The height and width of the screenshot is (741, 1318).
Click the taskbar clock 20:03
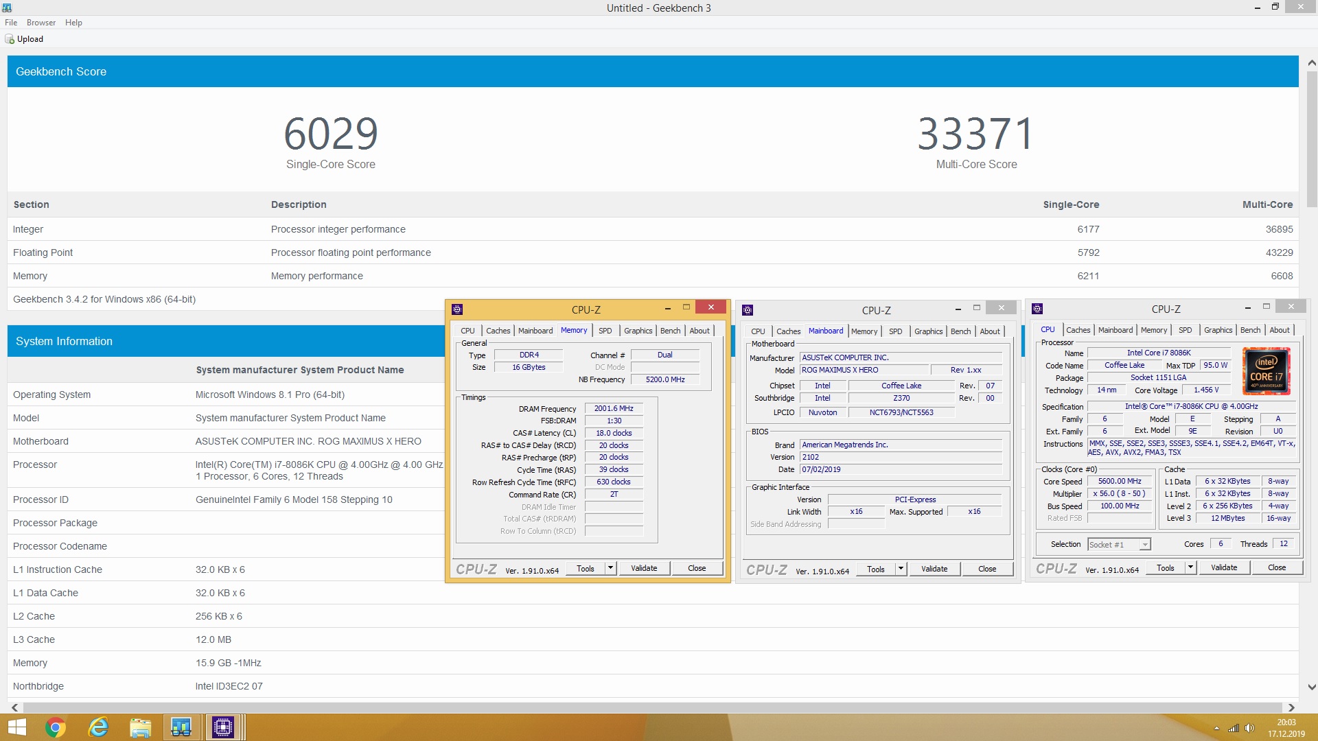[1286, 722]
